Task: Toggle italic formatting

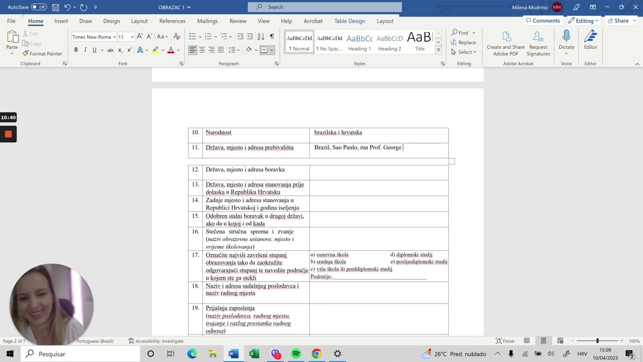Action: tap(85, 50)
